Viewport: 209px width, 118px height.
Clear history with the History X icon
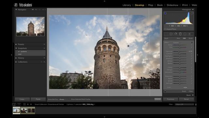click(x=44, y=58)
